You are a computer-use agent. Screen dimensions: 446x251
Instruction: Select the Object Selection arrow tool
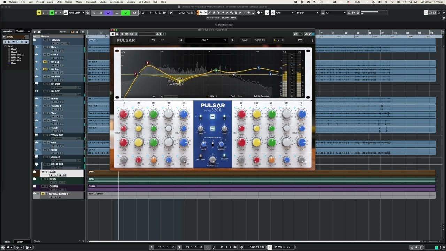point(201,13)
